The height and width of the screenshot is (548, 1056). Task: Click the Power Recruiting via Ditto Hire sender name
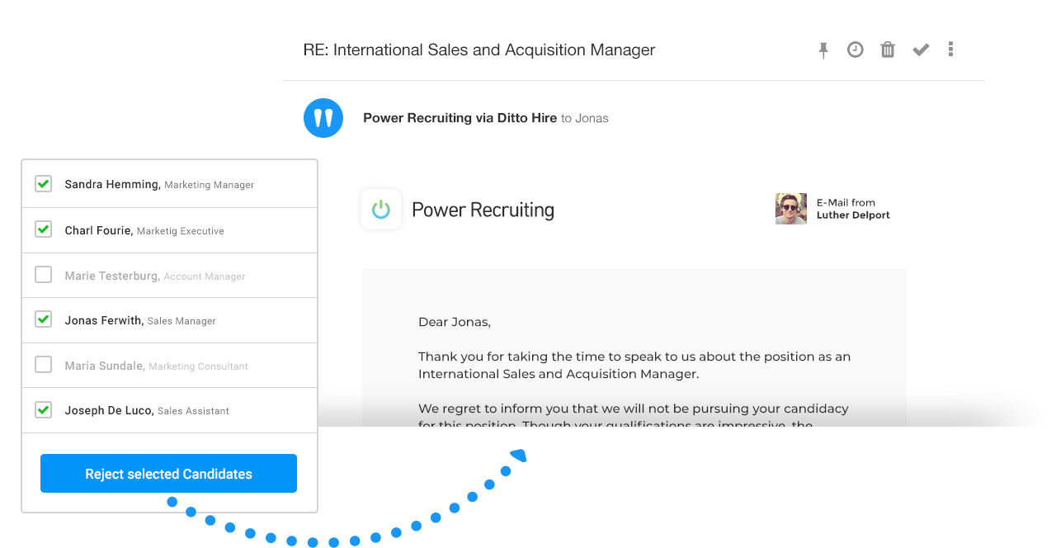460,118
